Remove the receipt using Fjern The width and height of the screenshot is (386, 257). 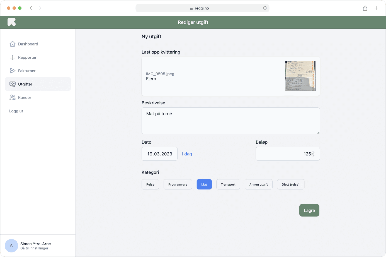[151, 79]
